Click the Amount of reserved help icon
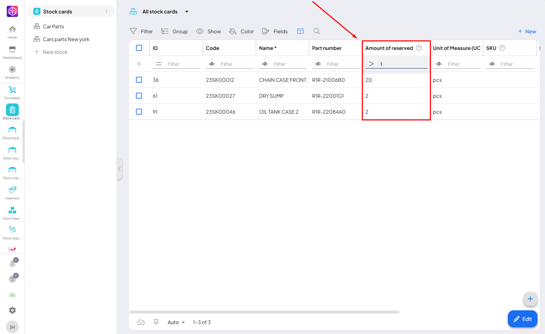 click(419, 48)
